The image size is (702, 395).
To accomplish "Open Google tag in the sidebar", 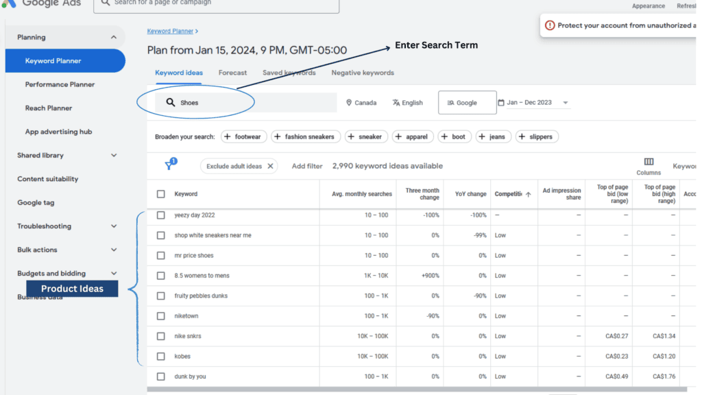I will click(36, 202).
